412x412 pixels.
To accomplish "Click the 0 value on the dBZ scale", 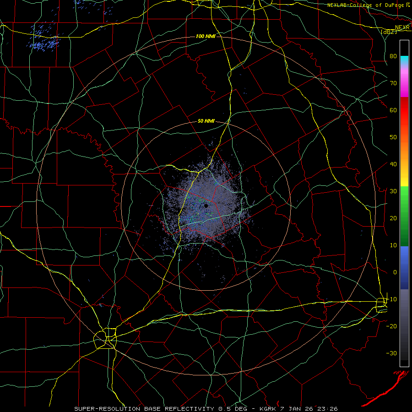I will click(x=395, y=272).
